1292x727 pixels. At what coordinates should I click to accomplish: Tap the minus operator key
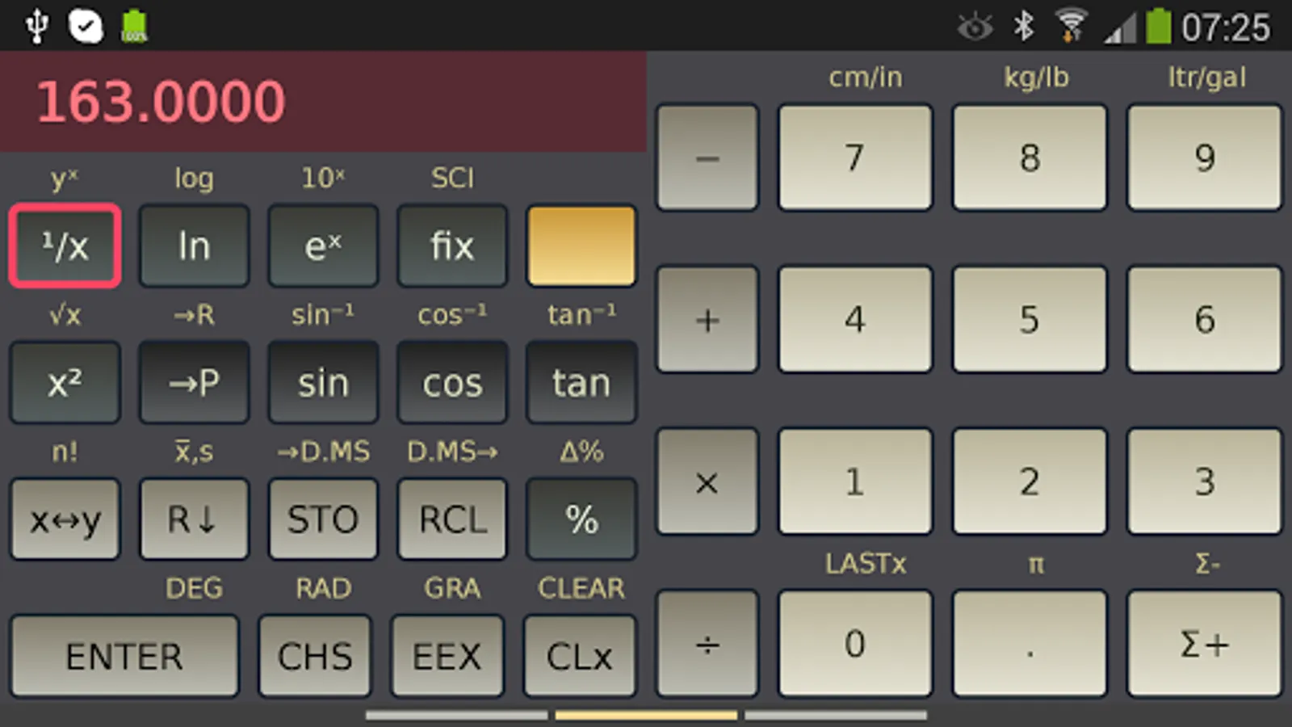[x=707, y=158]
